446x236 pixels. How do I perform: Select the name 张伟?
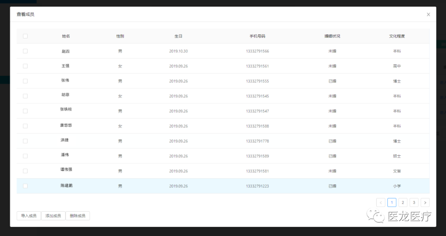coord(65,80)
